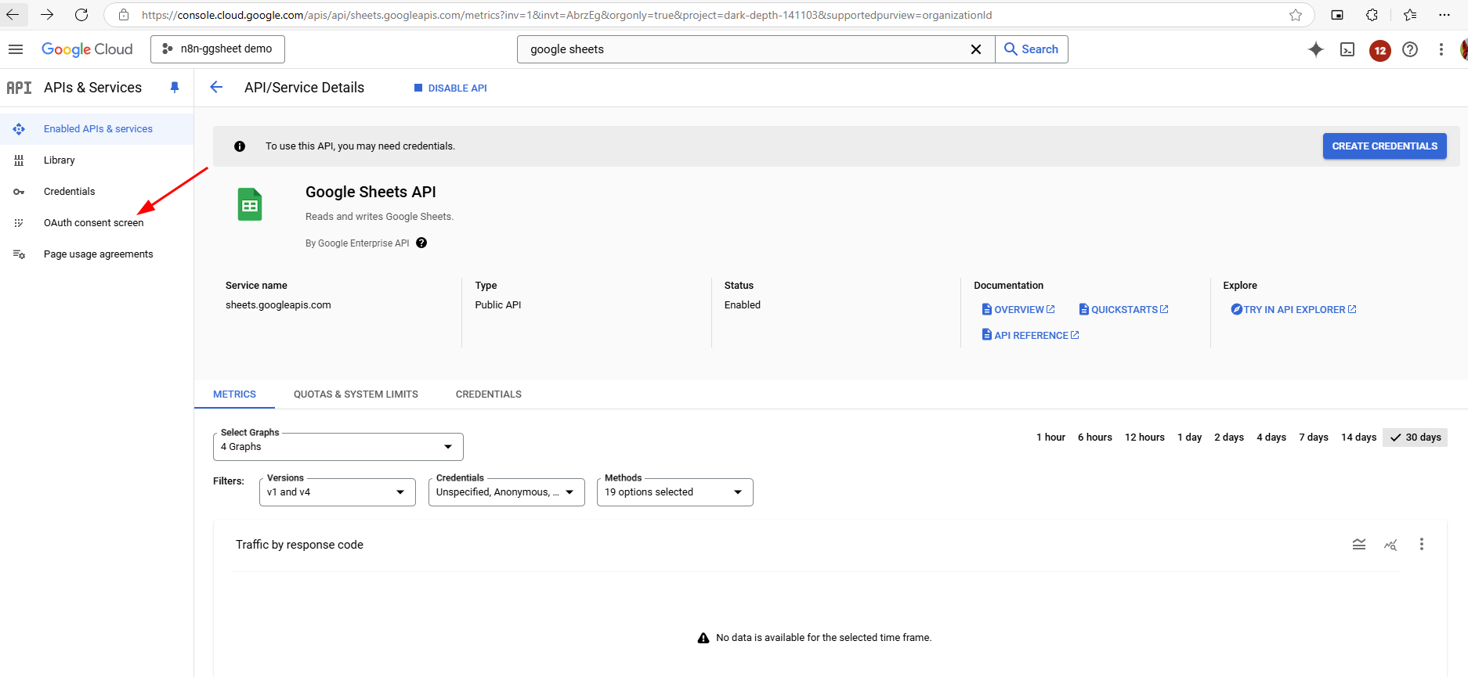The height and width of the screenshot is (677, 1468).
Task: Open Page usage agreements
Action: point(97,254)
